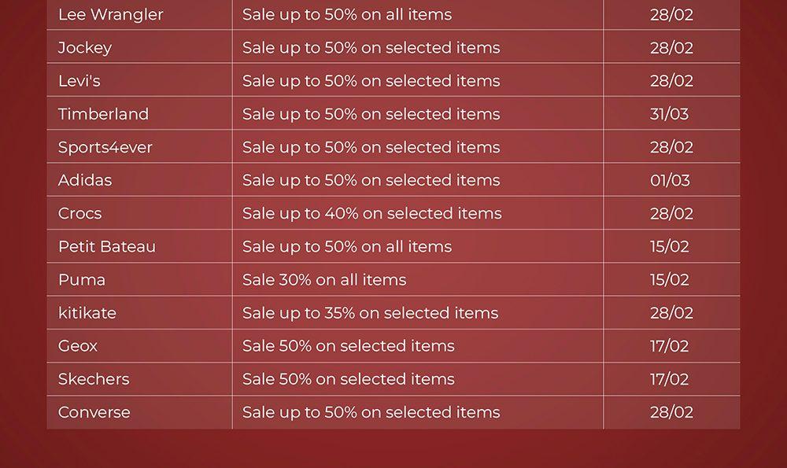Click the Levi's brand name
Viewport: 787px width, 468px height.
[79, 81]
